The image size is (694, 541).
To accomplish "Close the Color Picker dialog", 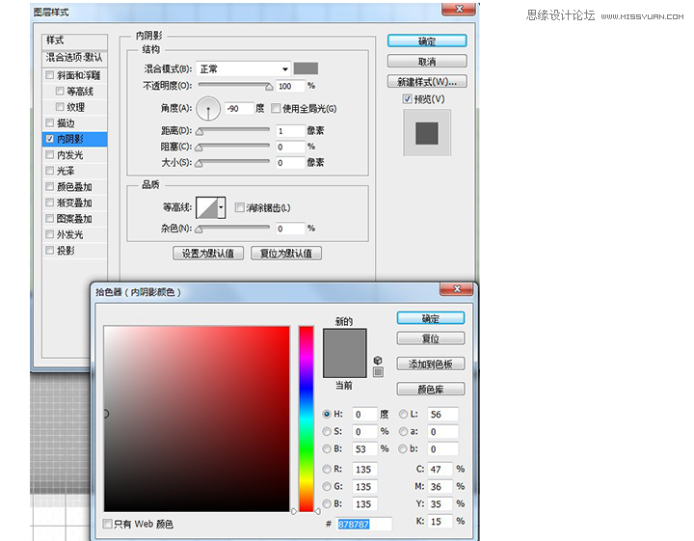I will (x=457, y=289).
